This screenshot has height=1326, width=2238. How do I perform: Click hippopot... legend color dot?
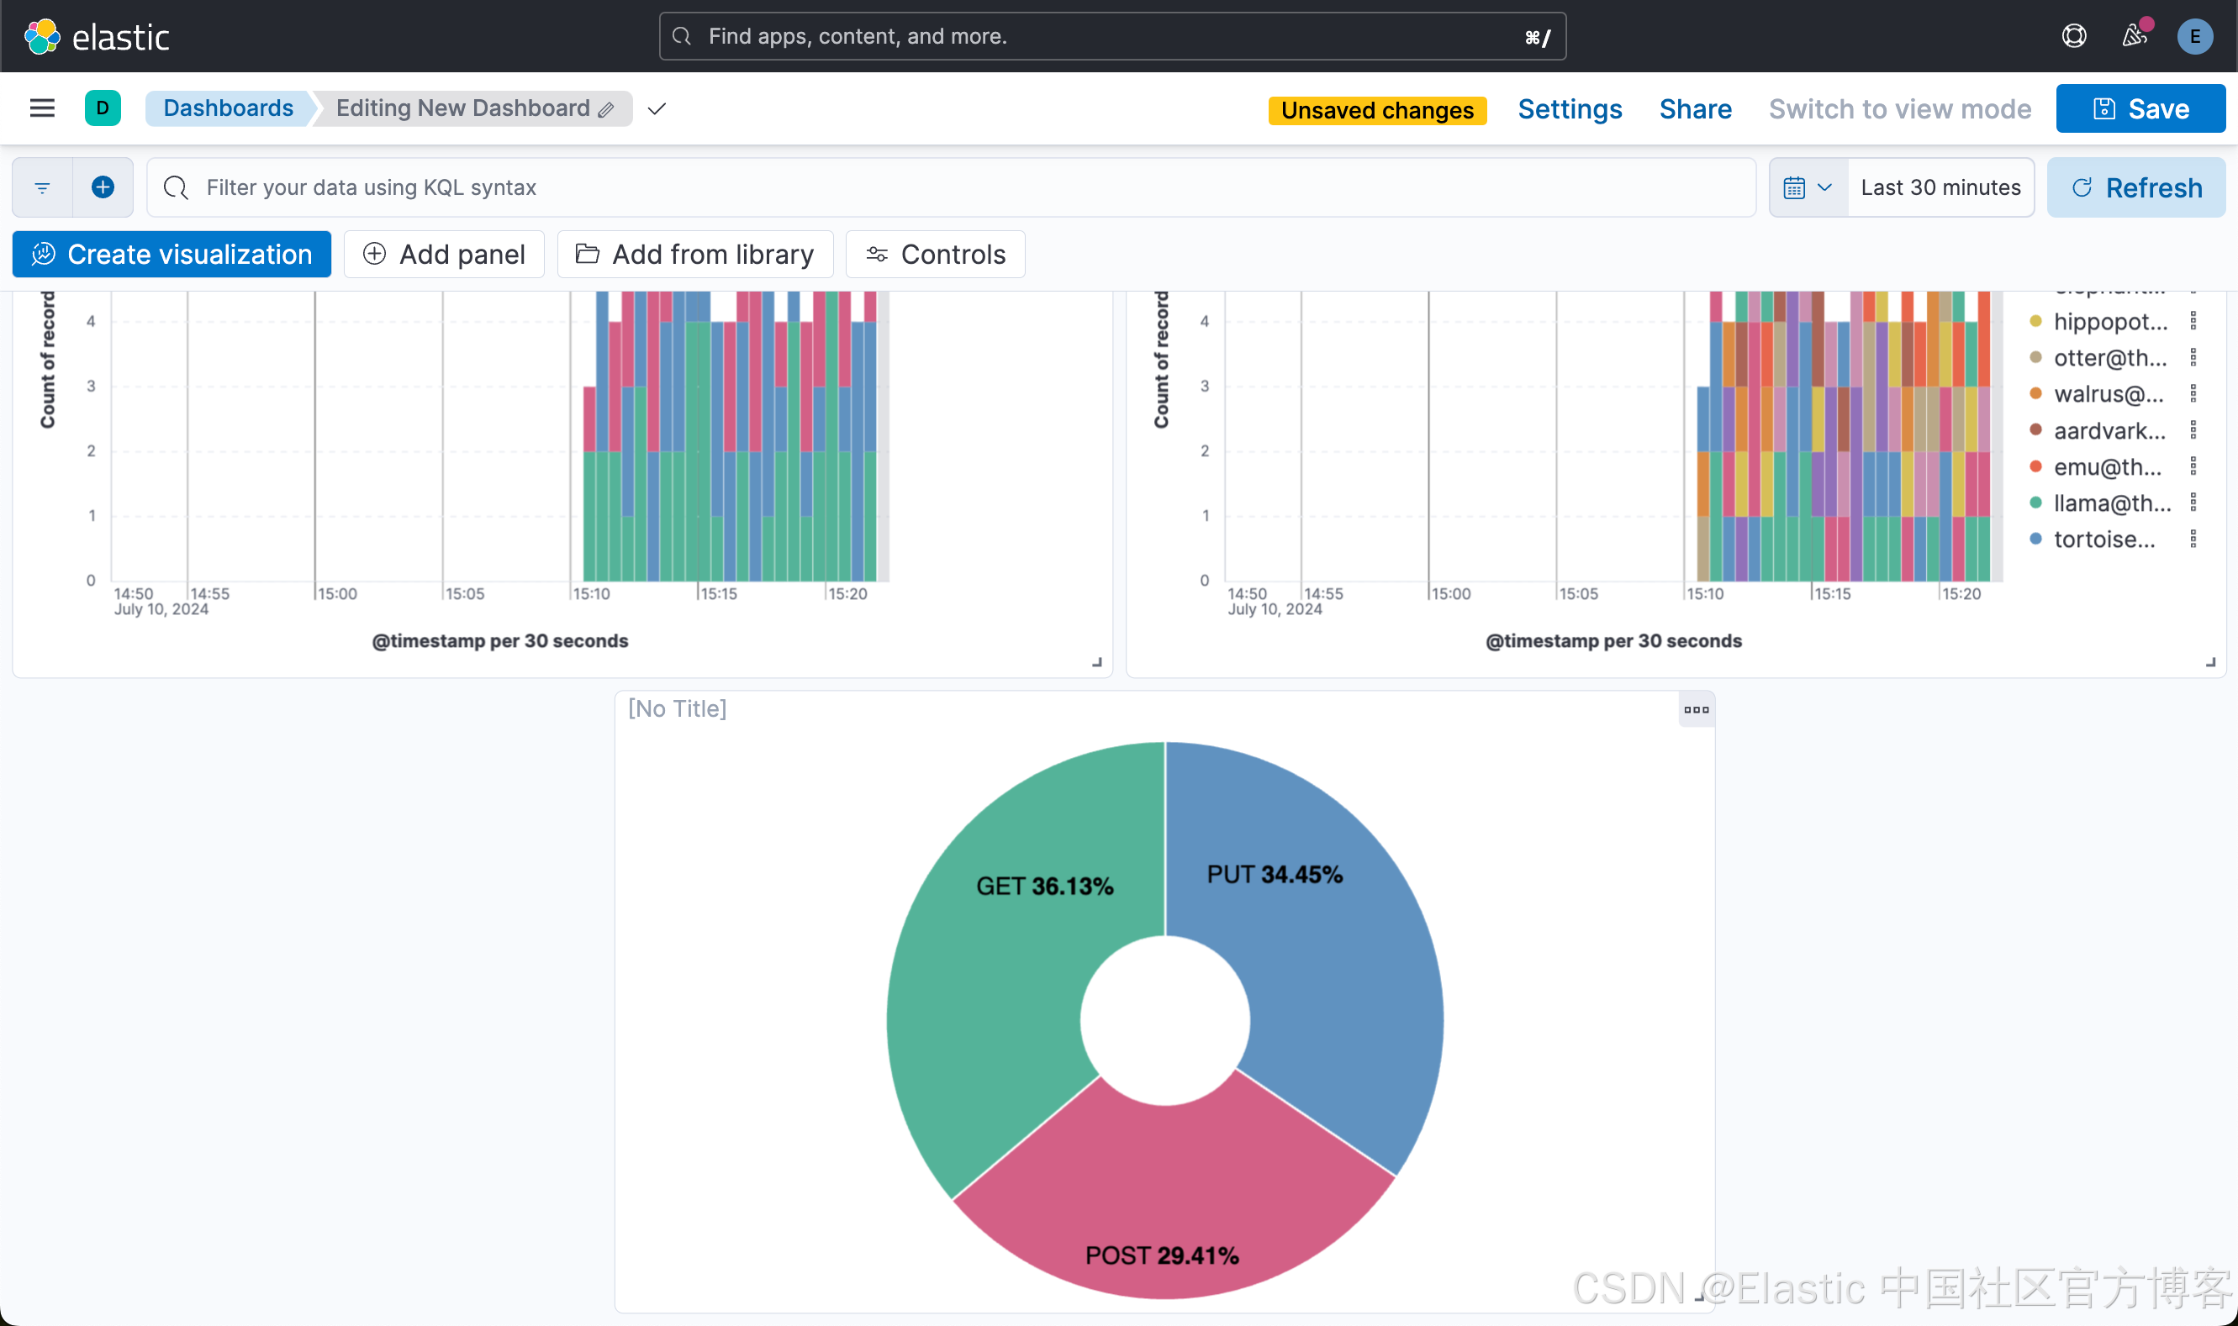click(2035, 321)
